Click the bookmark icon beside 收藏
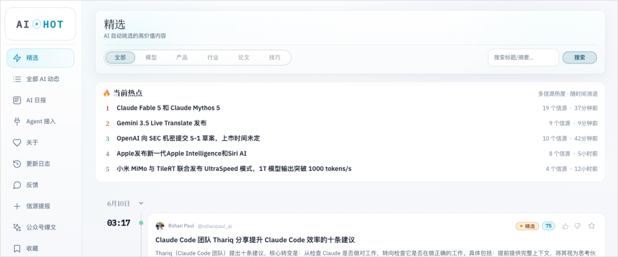This screenshot has height=257, width=618. 17,249
